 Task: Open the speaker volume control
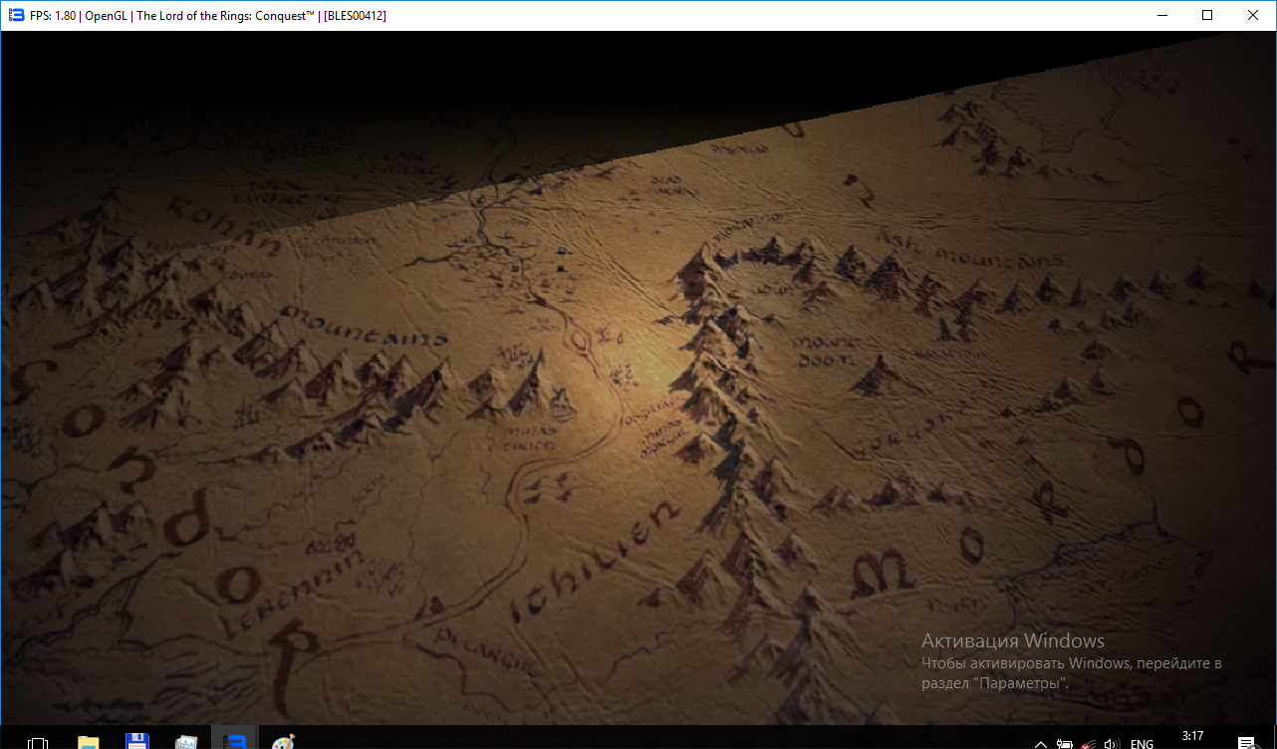point(1113,743)
